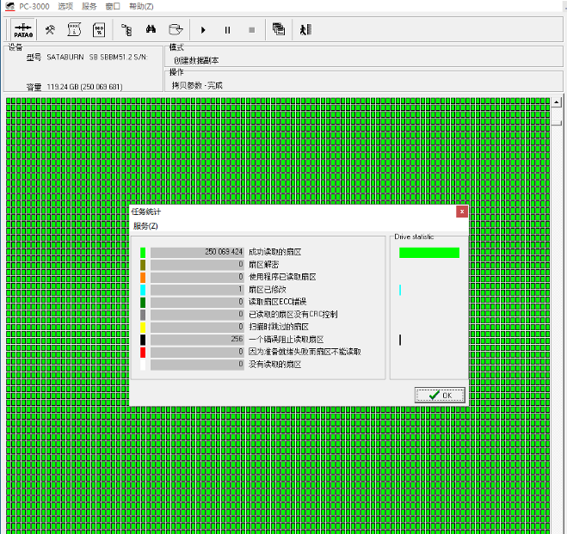Click the cyan 扇区已修改 color swatch
This screenshot has width=567, height=534.
pyautogui.click(x=143, y=290)
